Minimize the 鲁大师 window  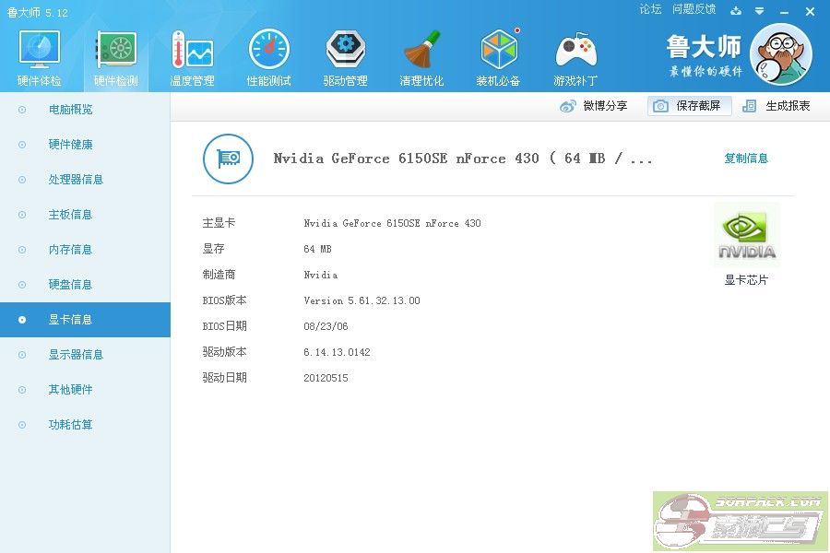[785, 12]
